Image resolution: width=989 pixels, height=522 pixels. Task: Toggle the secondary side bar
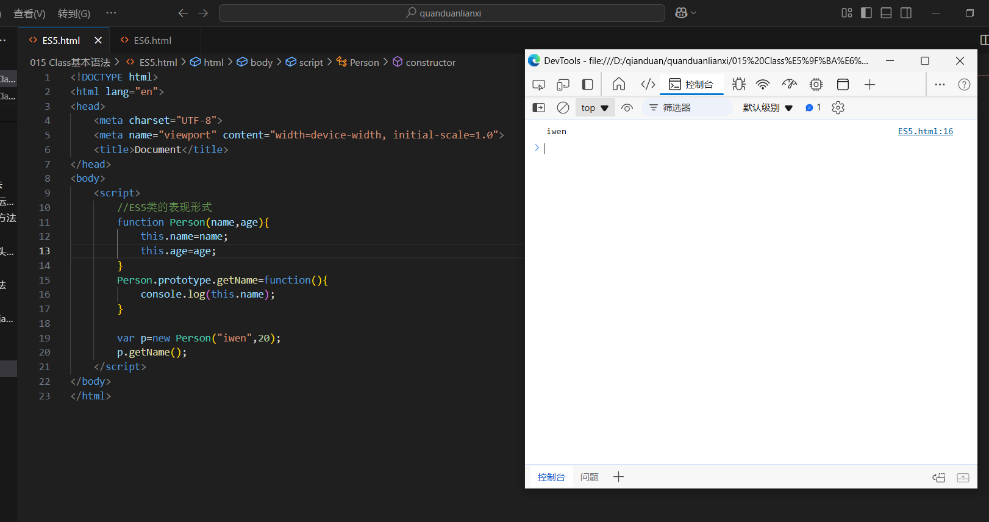coord(906,13)
